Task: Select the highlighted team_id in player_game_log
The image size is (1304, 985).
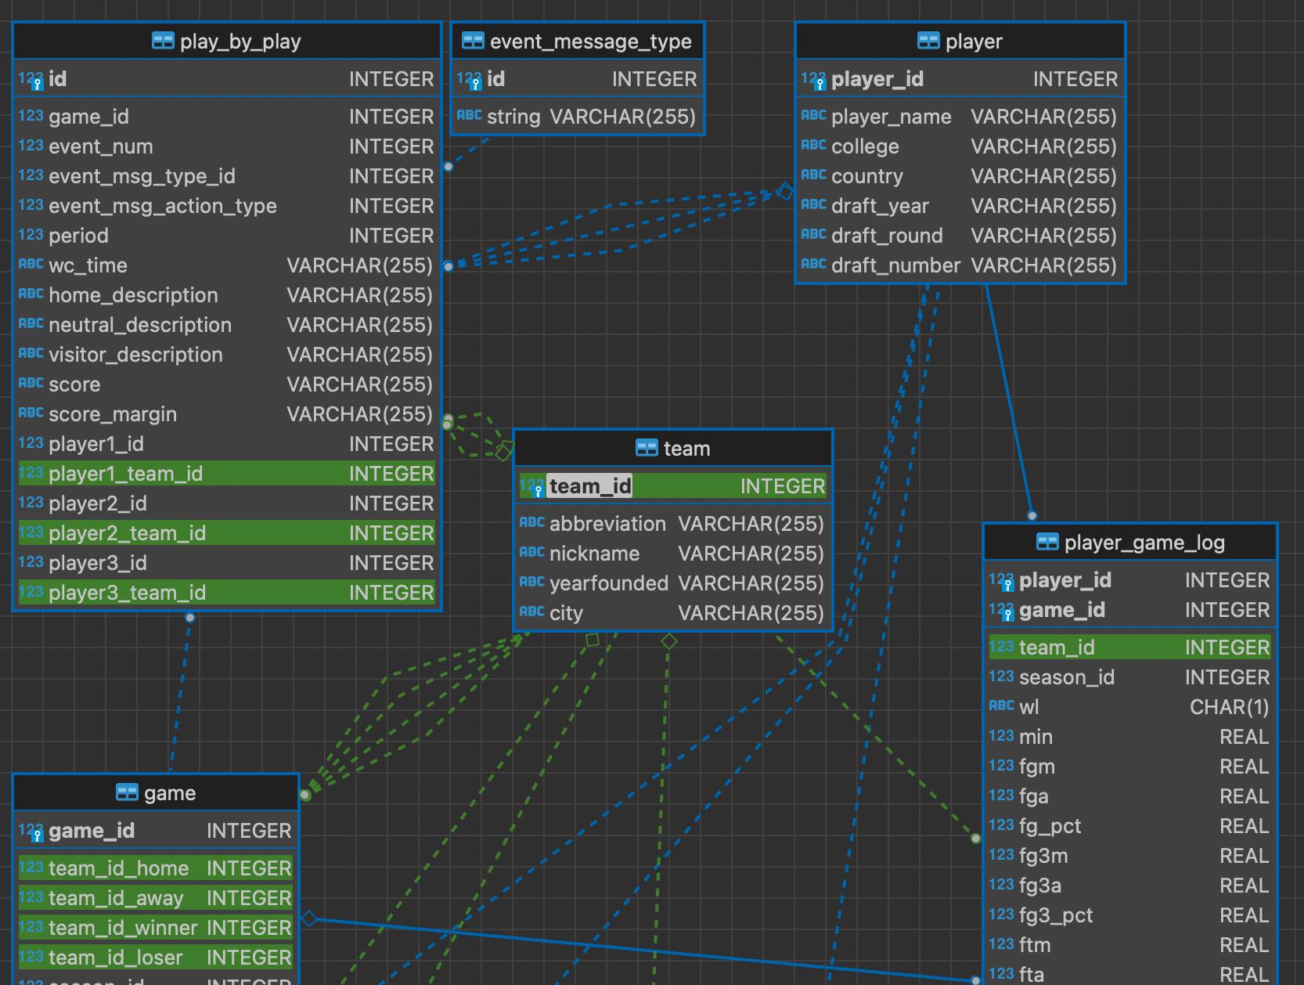Action: pyautogui.click(x=1129, y=648)
